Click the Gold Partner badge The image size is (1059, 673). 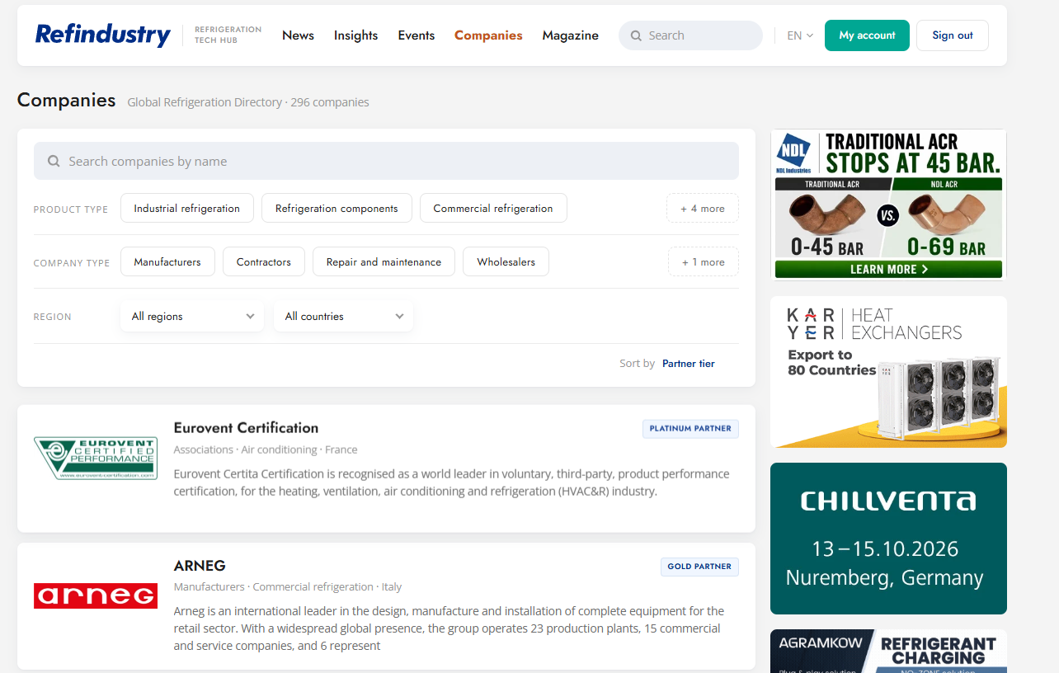[x=699, y=567]
